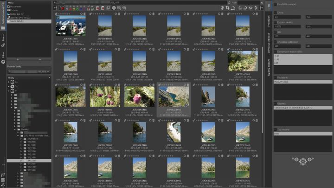Enable the 'Povolit filtr metadat' checkbox
This screenshot has height=188, width=334.
275,4
